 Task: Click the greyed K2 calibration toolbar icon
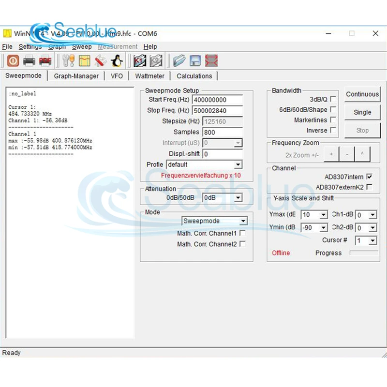(x=156, y=61)
